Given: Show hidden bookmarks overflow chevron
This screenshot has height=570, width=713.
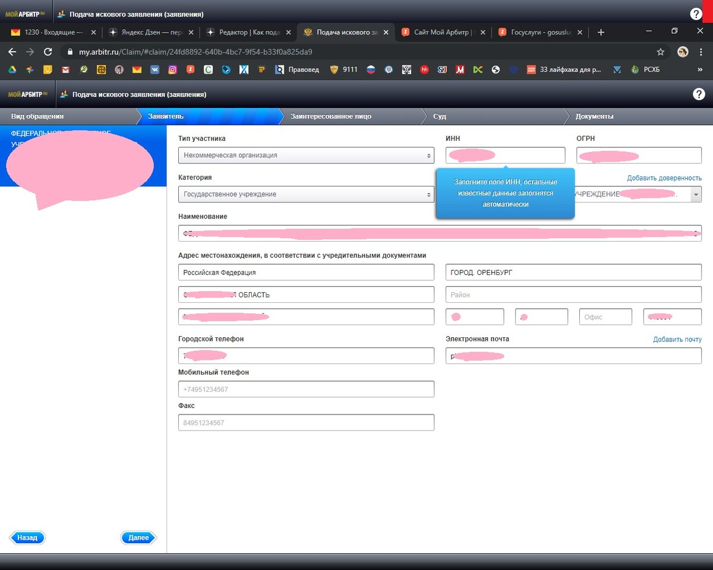Looking at the screenshot, I should coord(700,69).
